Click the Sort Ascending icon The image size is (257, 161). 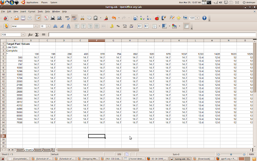click(143, 18)
